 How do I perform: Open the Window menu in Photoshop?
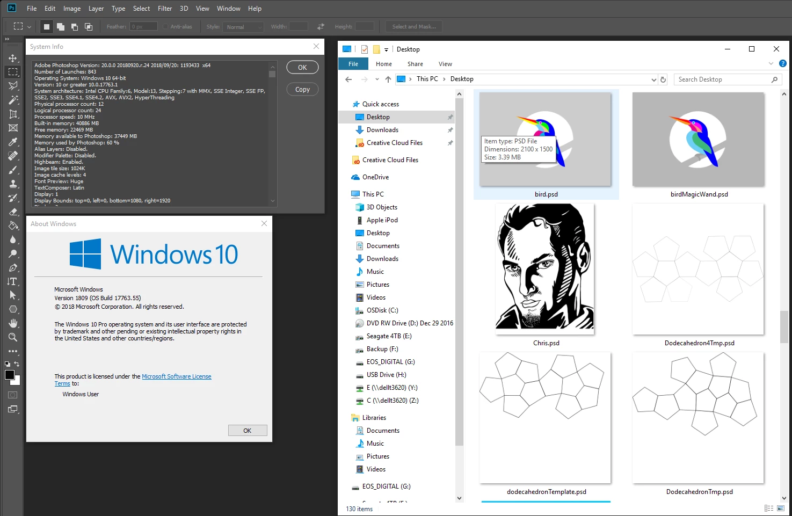228,9
